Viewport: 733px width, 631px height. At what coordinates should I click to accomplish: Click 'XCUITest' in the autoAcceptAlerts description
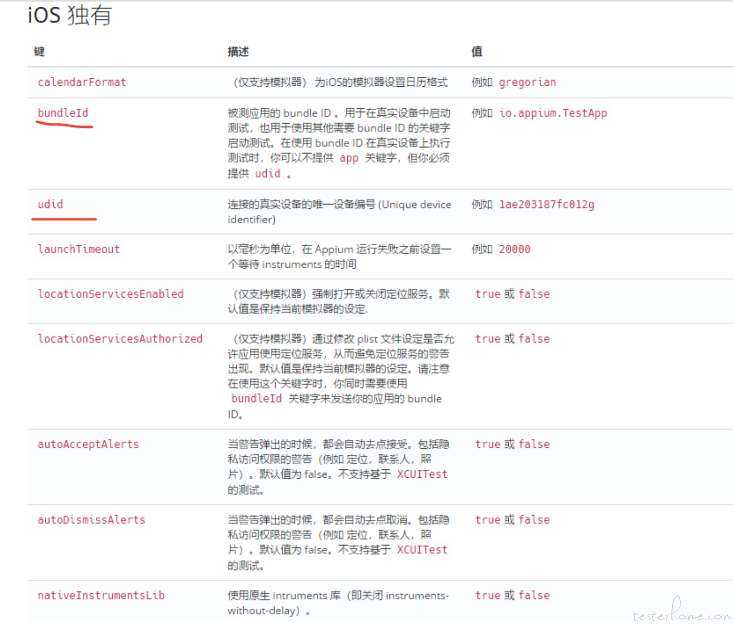tap(422, 474)
